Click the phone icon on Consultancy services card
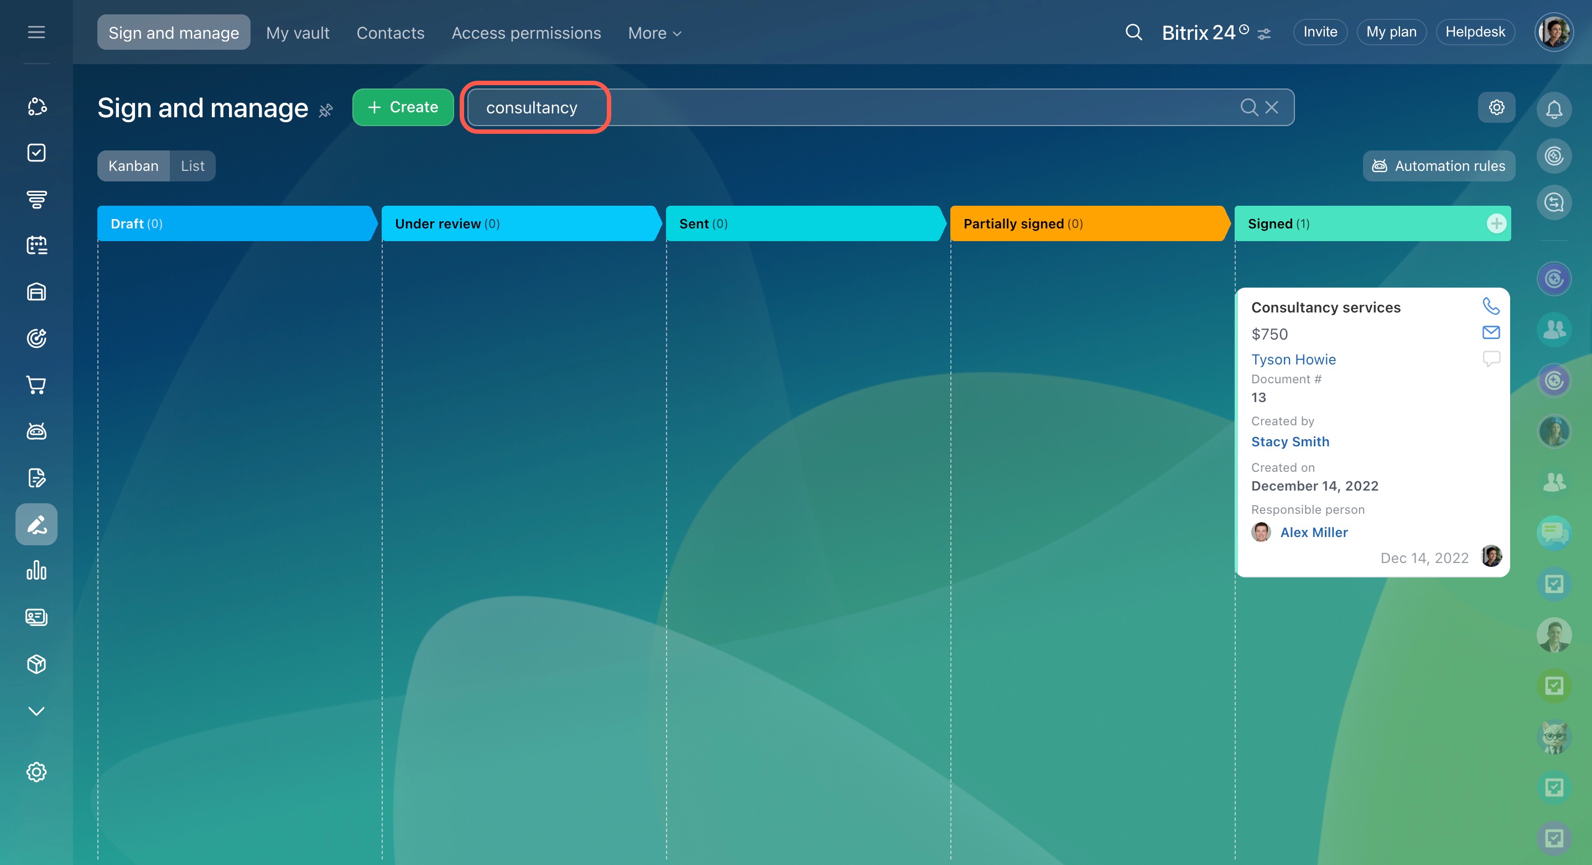Image resolution: width=1592 pixels, height=865 pixels. (x=1491, y=306)
